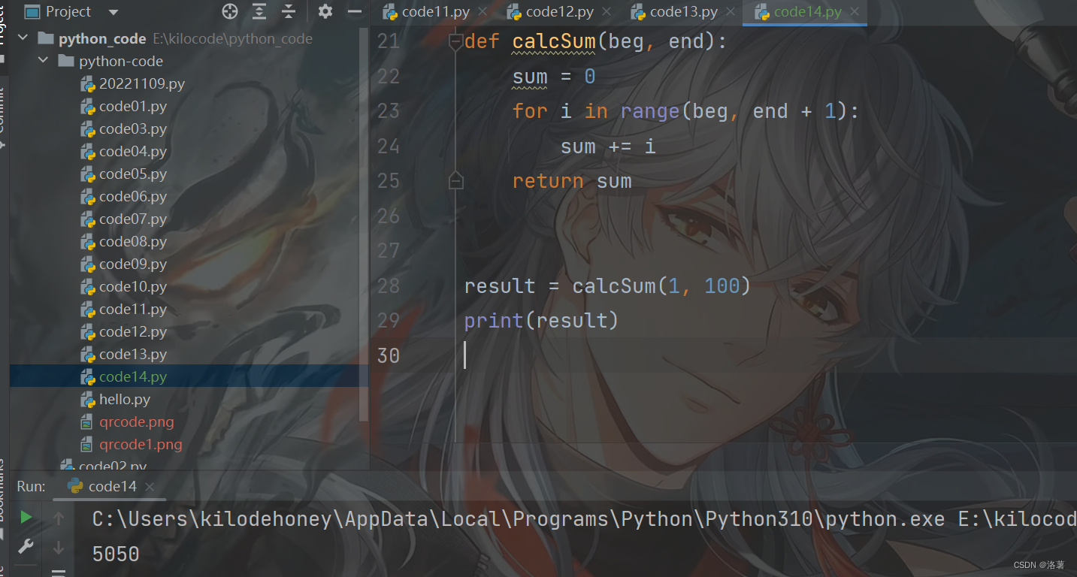Close the code14 run tab

[150, 487]
